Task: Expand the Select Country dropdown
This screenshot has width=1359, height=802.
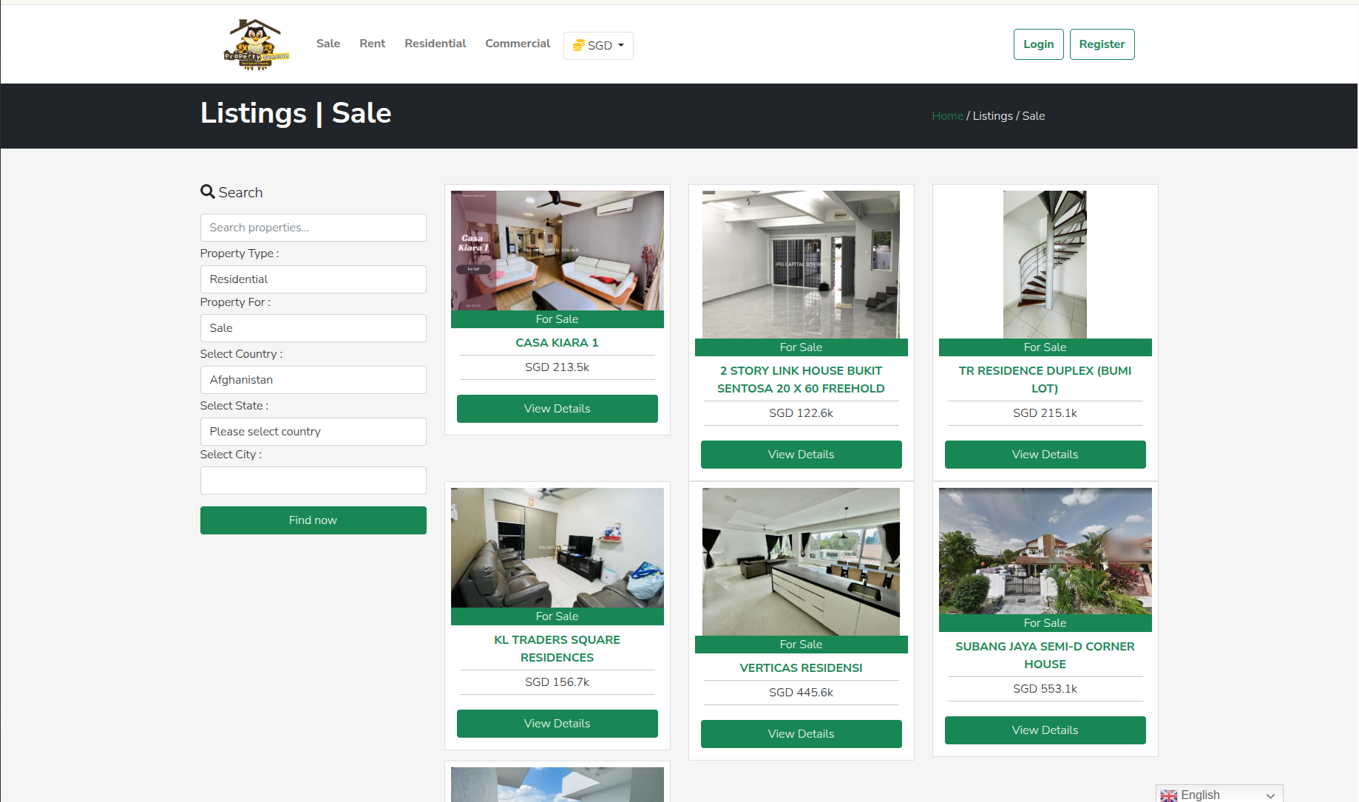Action: [x=313, y=380]
